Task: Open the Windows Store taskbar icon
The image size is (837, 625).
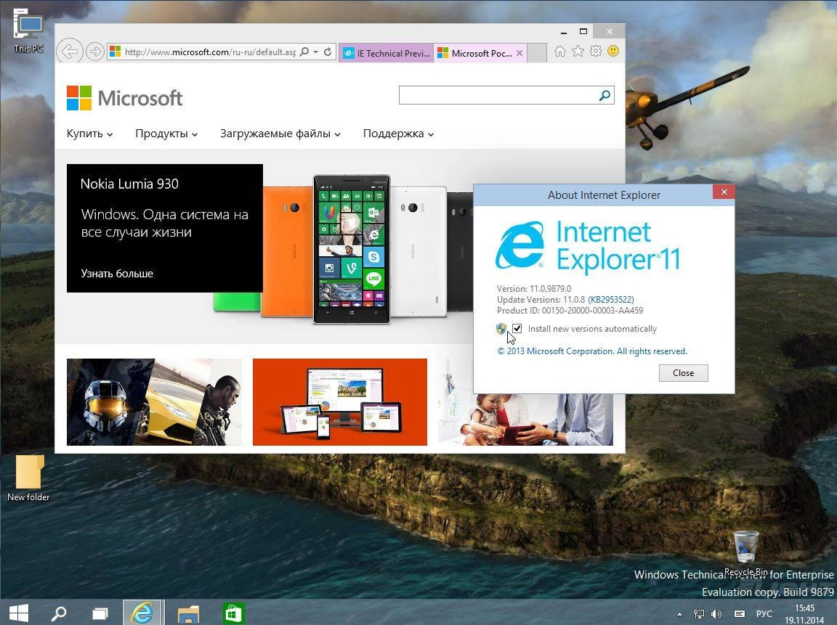Action: 233,614
